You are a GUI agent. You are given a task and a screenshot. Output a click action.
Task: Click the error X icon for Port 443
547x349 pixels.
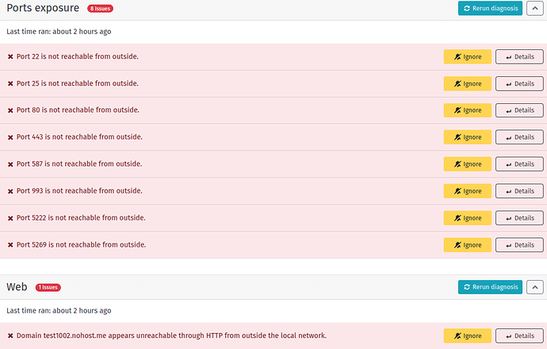(10, 137)
